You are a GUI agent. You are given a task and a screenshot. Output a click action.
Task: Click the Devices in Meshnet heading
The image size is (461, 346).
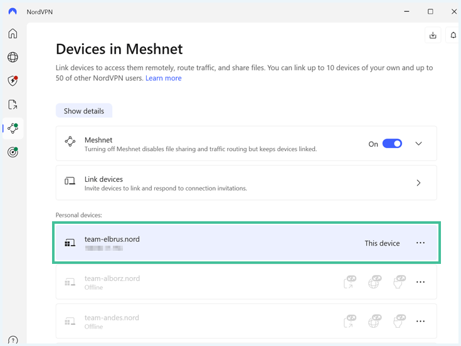pos(119,49)
